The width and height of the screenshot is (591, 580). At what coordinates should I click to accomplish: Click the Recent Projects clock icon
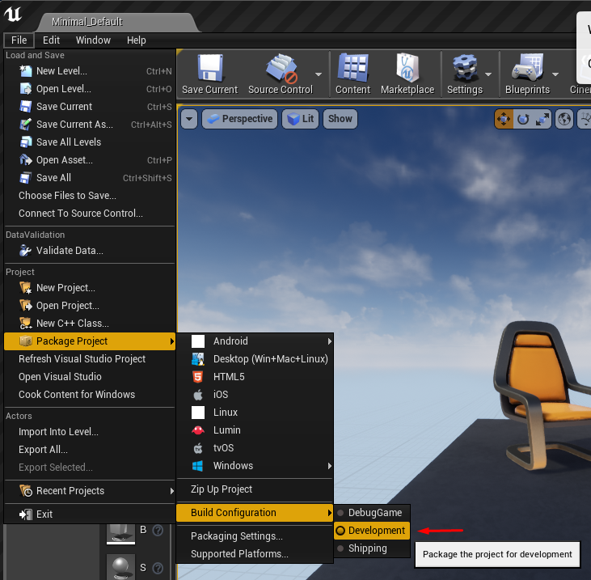tap(26, 491)
